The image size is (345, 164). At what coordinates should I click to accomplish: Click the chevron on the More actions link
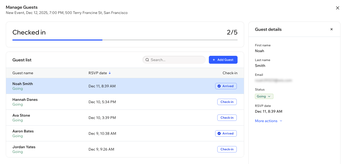(x=281, y=121)
